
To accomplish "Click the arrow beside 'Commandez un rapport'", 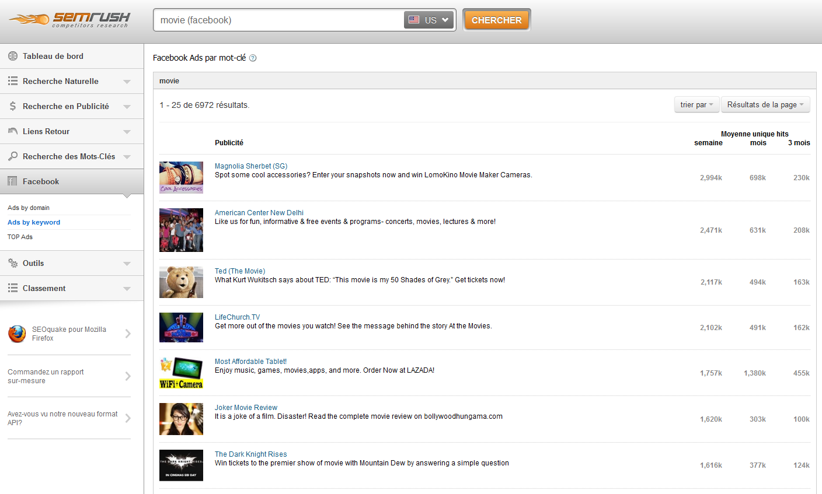I will click(x=128, y=376).
